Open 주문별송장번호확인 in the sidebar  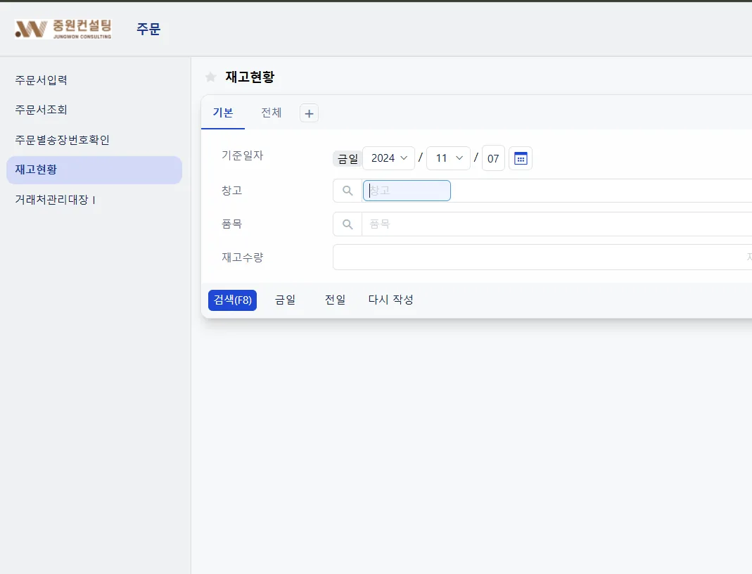pos(63,140)
